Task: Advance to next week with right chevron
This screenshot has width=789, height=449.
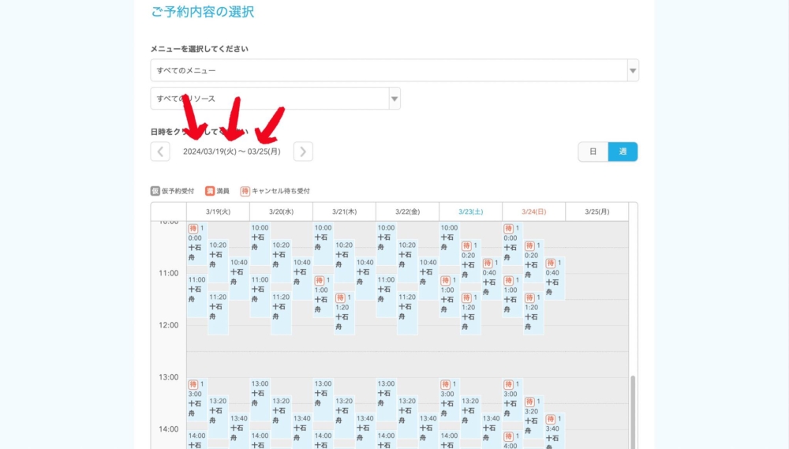Action: (303, 152)
